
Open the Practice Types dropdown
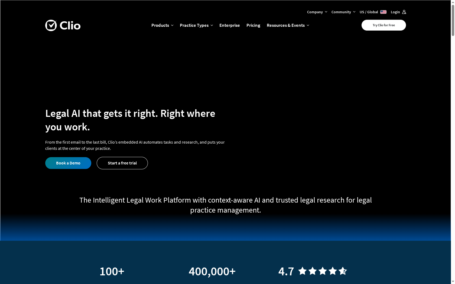(x=196, y=25)
